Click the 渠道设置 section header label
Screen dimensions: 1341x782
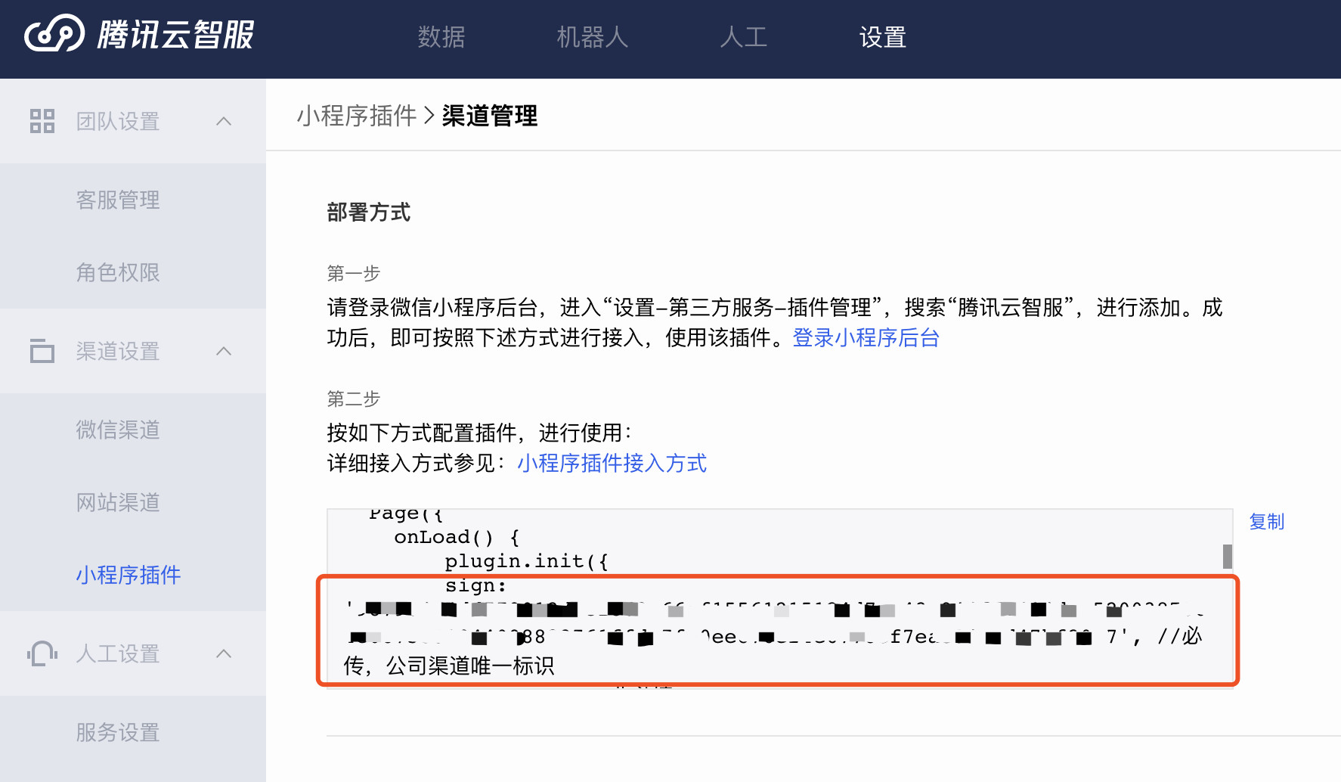coord(118,351)
